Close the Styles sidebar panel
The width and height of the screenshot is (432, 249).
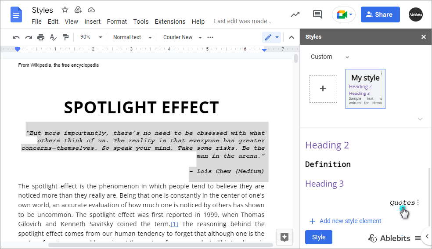coord(424,37)
